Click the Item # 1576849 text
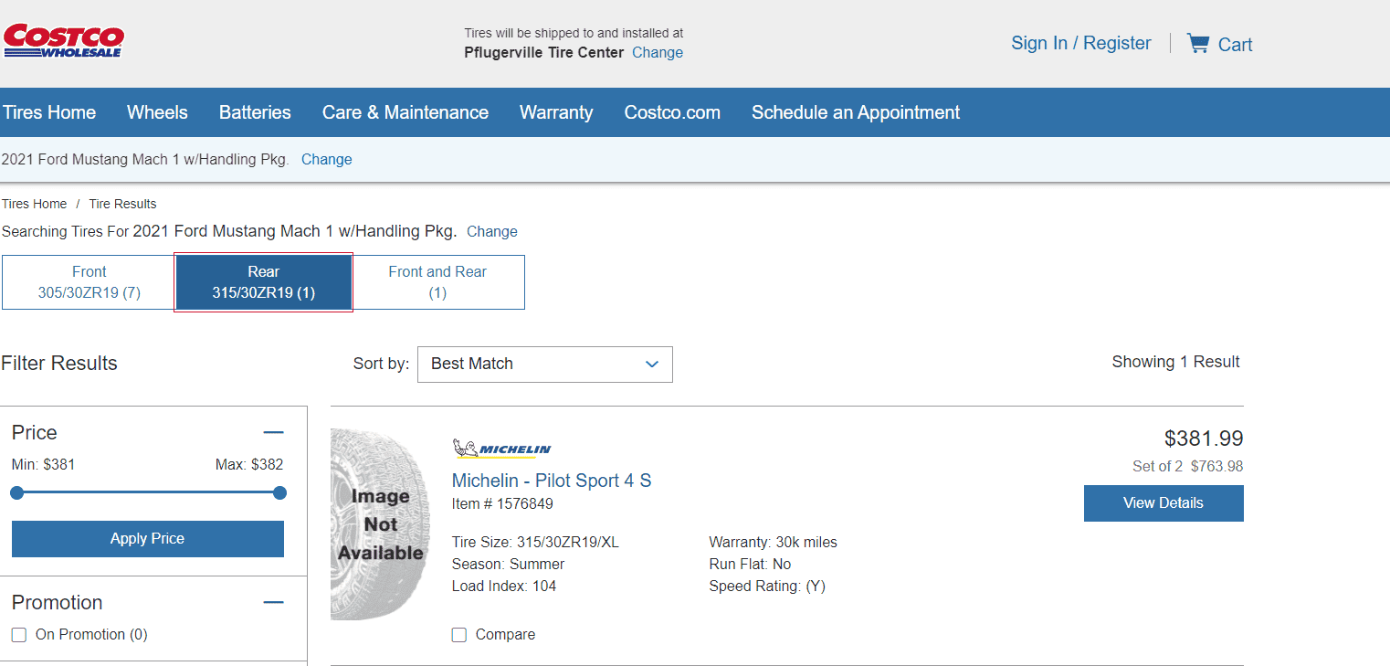 point(502,504)
